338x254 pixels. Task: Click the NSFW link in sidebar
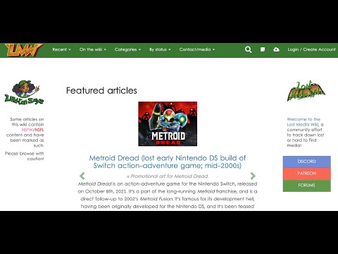pyautogui.click(x=27, y=130)
